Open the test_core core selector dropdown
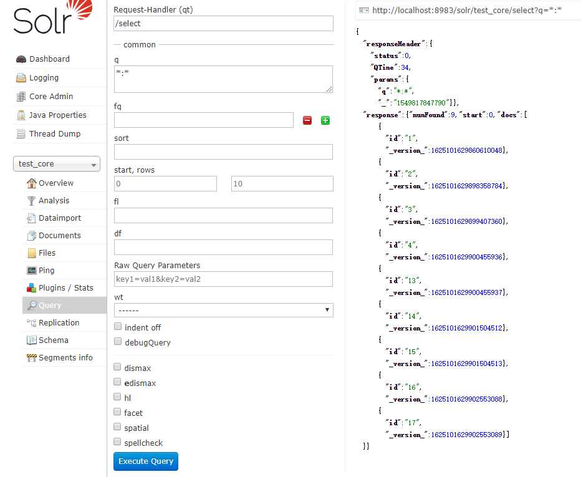The width and height of the screenshot is (581, 477). (57, 164)
